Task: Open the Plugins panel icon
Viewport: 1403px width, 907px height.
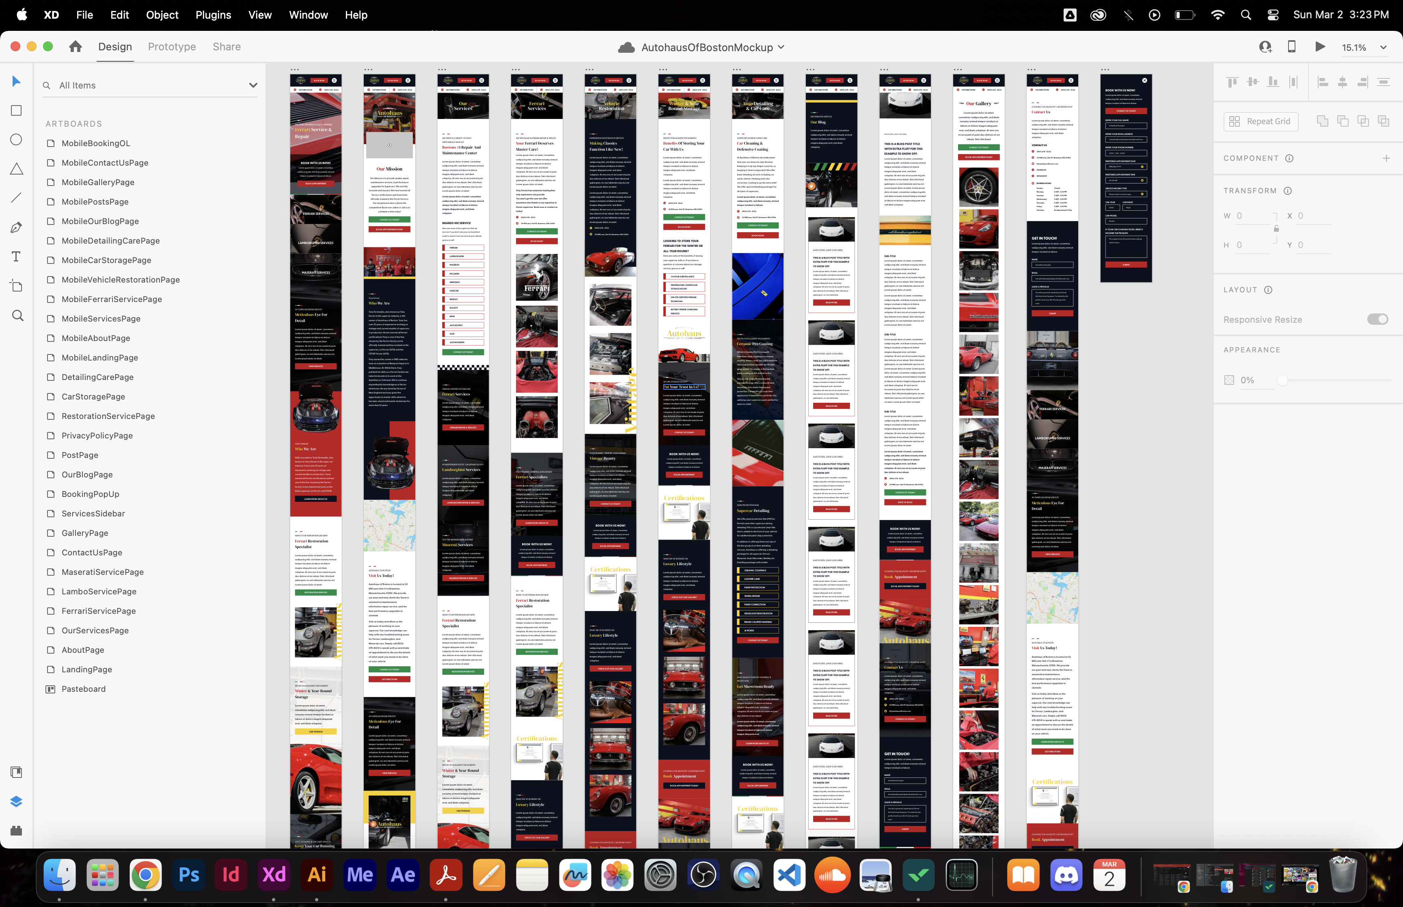Action: pyautogui.click(x=17, y=830)
